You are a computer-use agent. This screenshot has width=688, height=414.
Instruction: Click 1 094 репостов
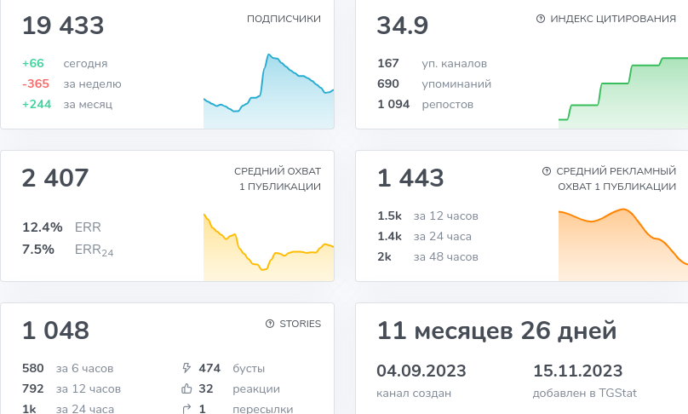[x=425, y=105]
